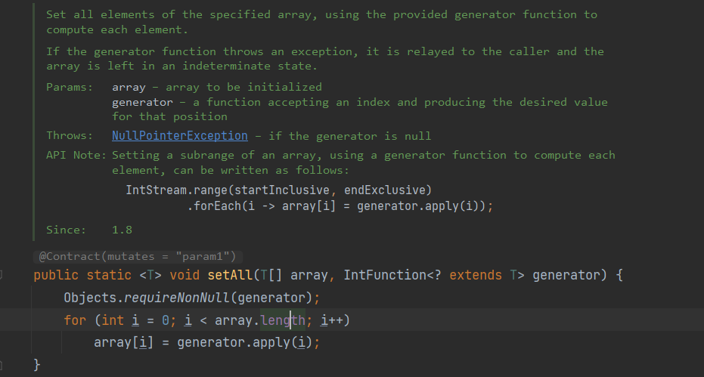The width and height of the screenshot is (704, 377).
Task: Place the cursor on array.length
Action: point(282,320)
